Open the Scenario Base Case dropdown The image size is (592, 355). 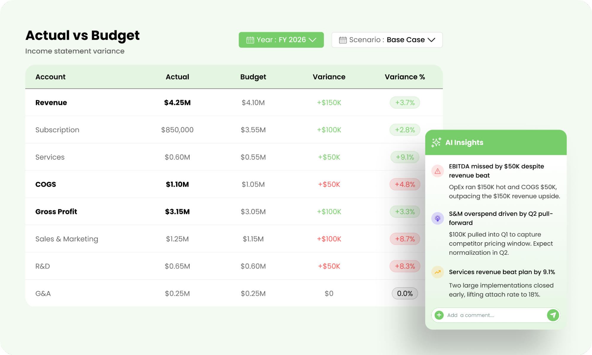[387, 40]
